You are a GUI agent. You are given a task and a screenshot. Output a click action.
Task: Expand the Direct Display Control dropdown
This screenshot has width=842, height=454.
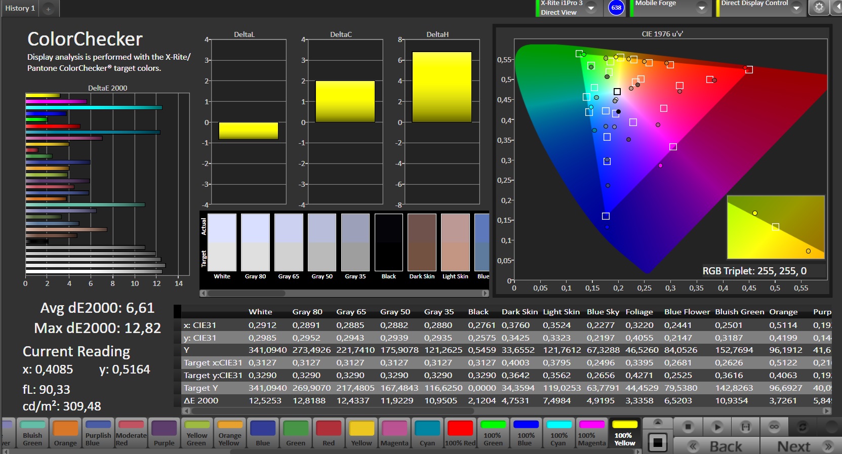796,8
